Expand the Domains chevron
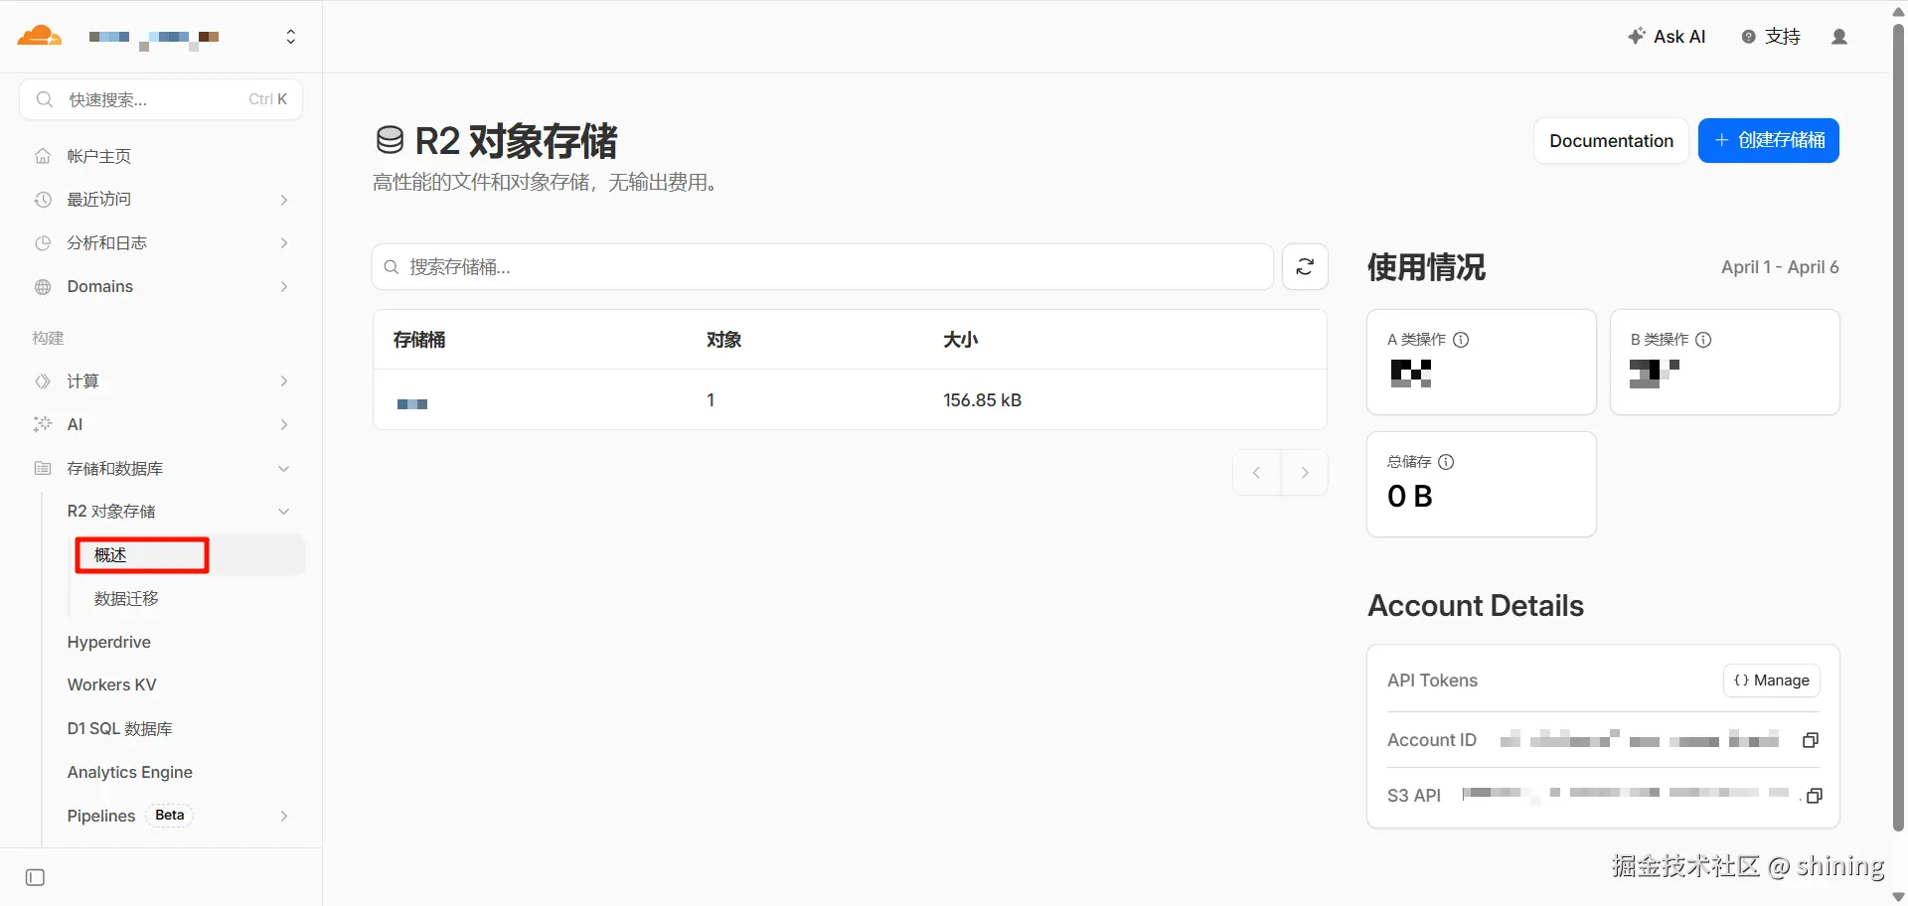1908x906 pixels. [284, 287]
